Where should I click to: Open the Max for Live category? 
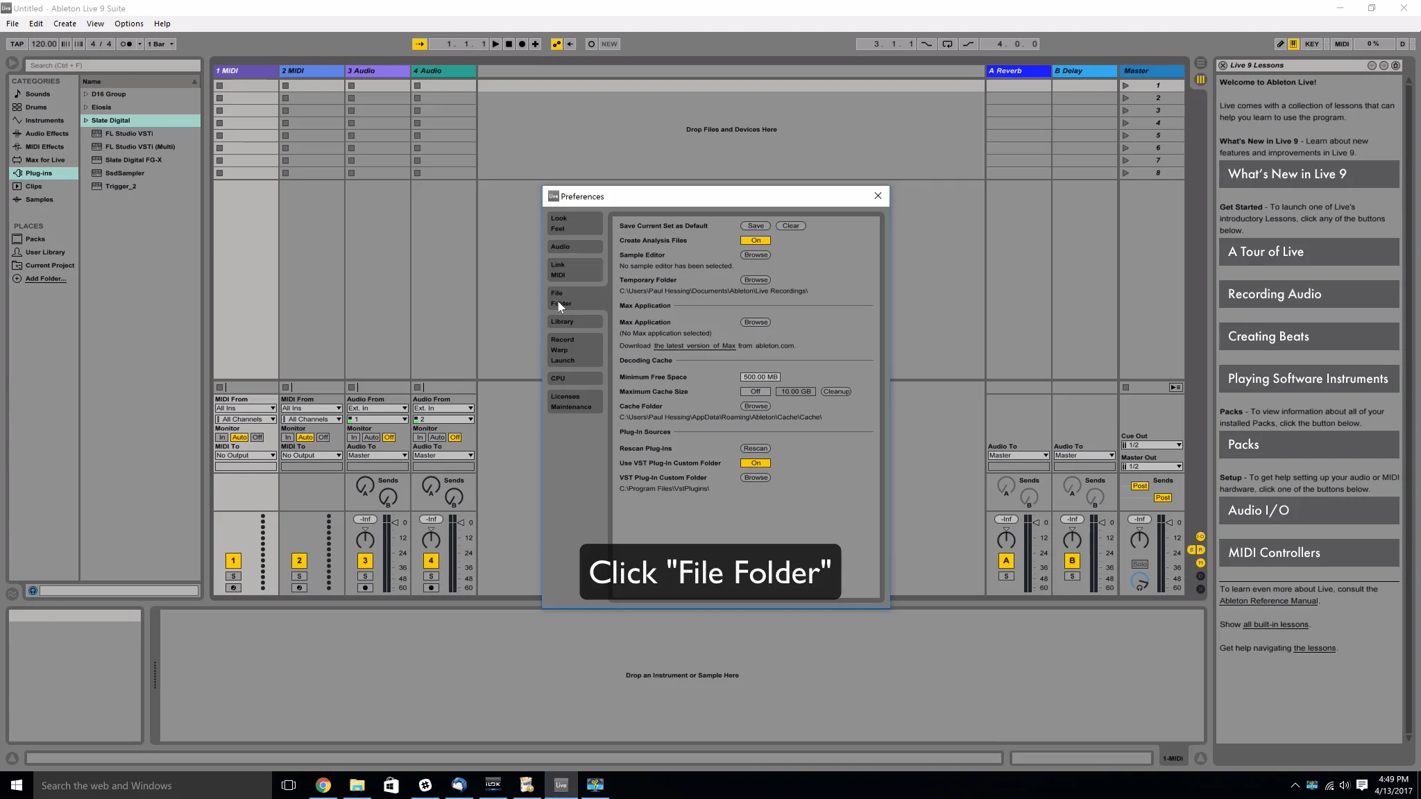(x=44, y=160)
